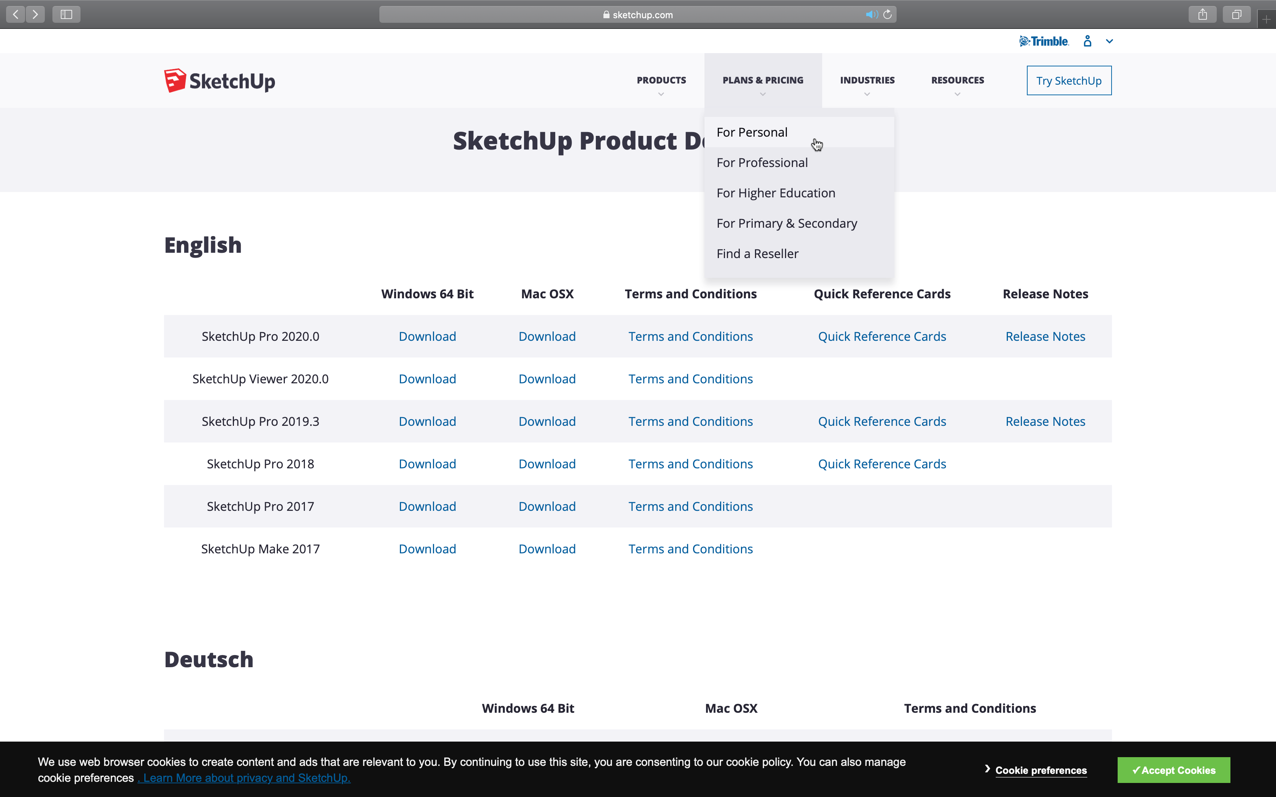
Task: Download SketchUp Pro 2017 for Windows
Action: pyautogui.click(x=427, y=507)
